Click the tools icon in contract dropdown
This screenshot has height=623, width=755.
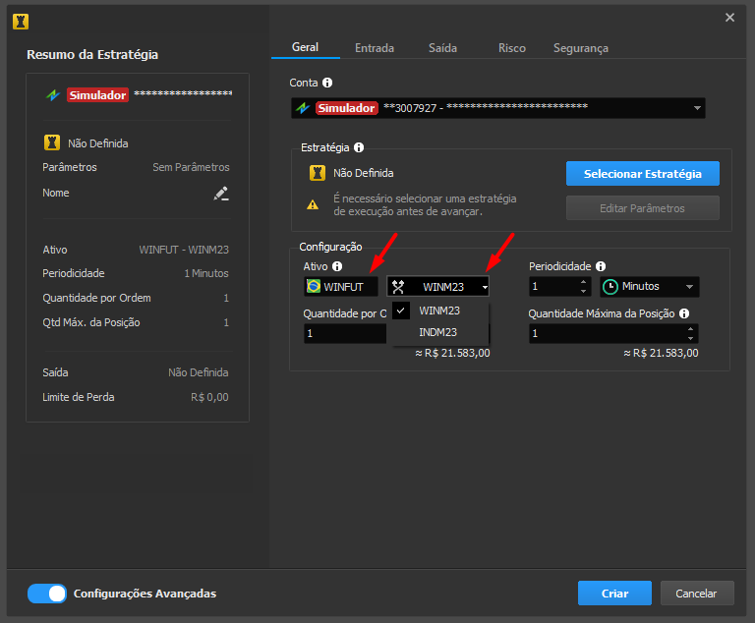(398, 287)
